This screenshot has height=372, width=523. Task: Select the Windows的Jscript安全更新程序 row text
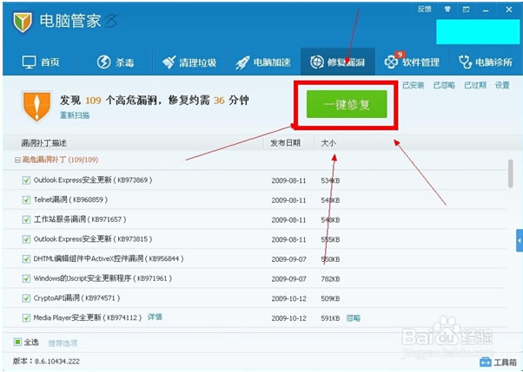(x=103, y=278)
